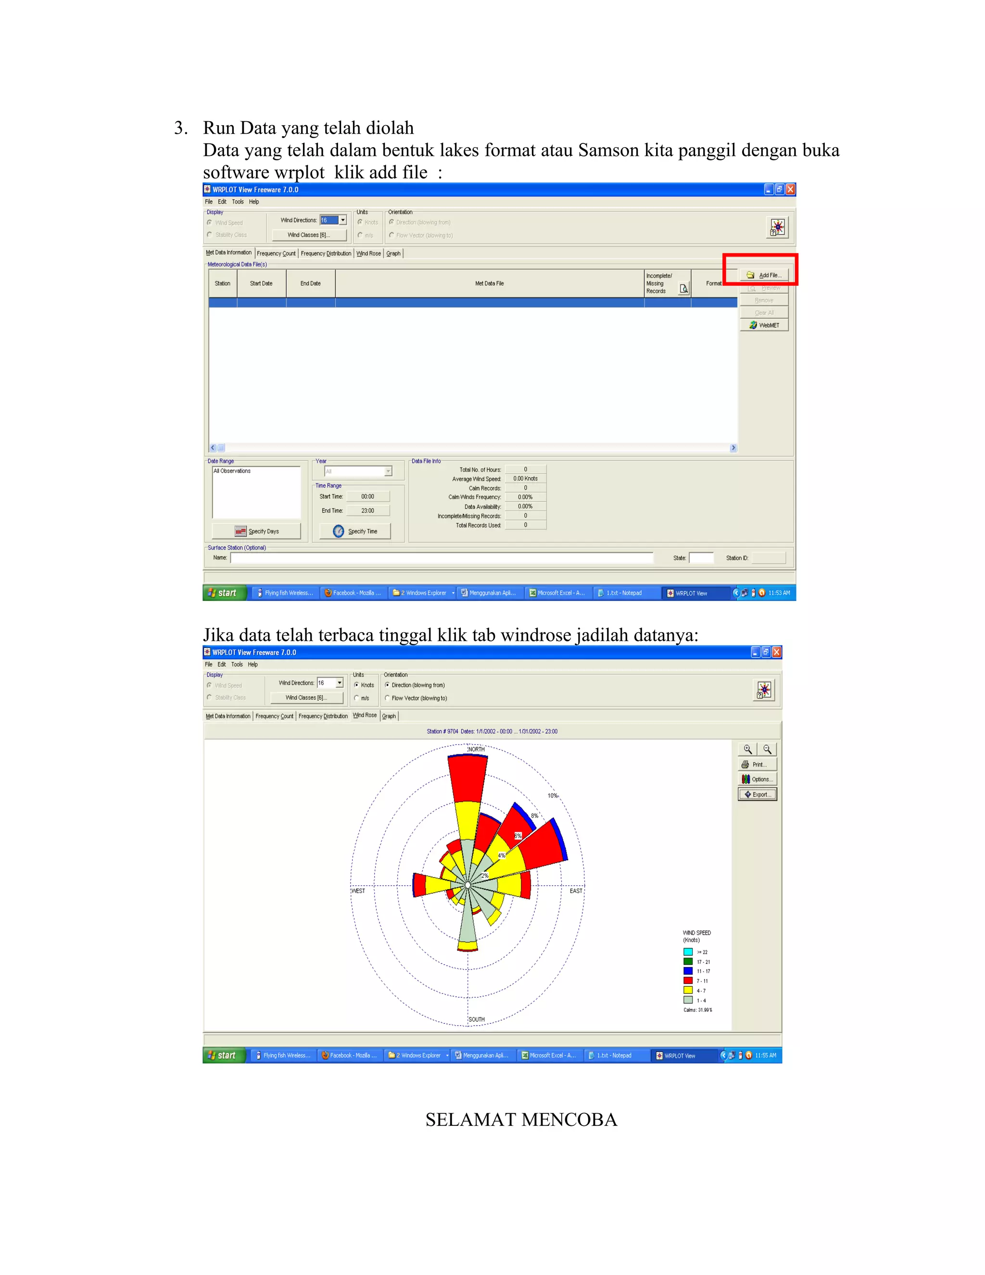Select Knots unit in lower window
Image resolution: width=985 pixels, height=1275 pixels.
pyautogui.click(x=364, y=685)
